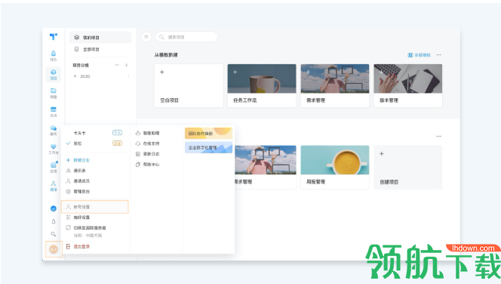Open 在线支持 online support
501x284 pixels.
pyautogui.click(x=148, y=144)
